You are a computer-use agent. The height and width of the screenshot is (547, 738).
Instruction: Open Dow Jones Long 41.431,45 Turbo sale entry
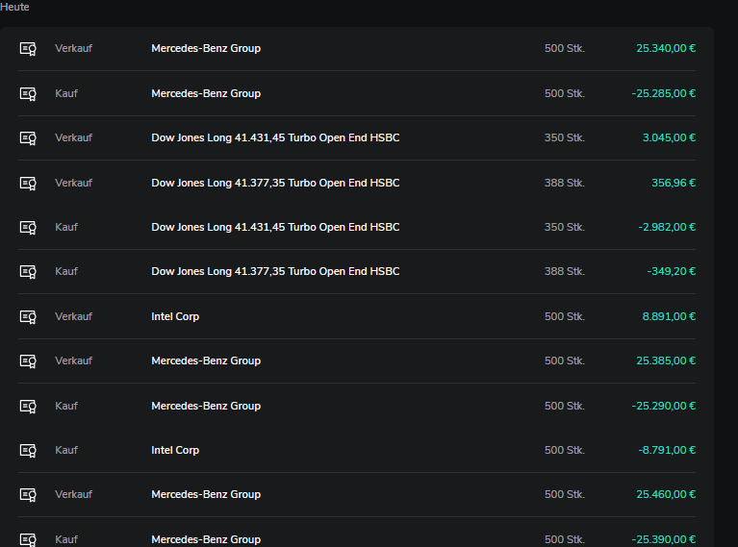[357, 137]
